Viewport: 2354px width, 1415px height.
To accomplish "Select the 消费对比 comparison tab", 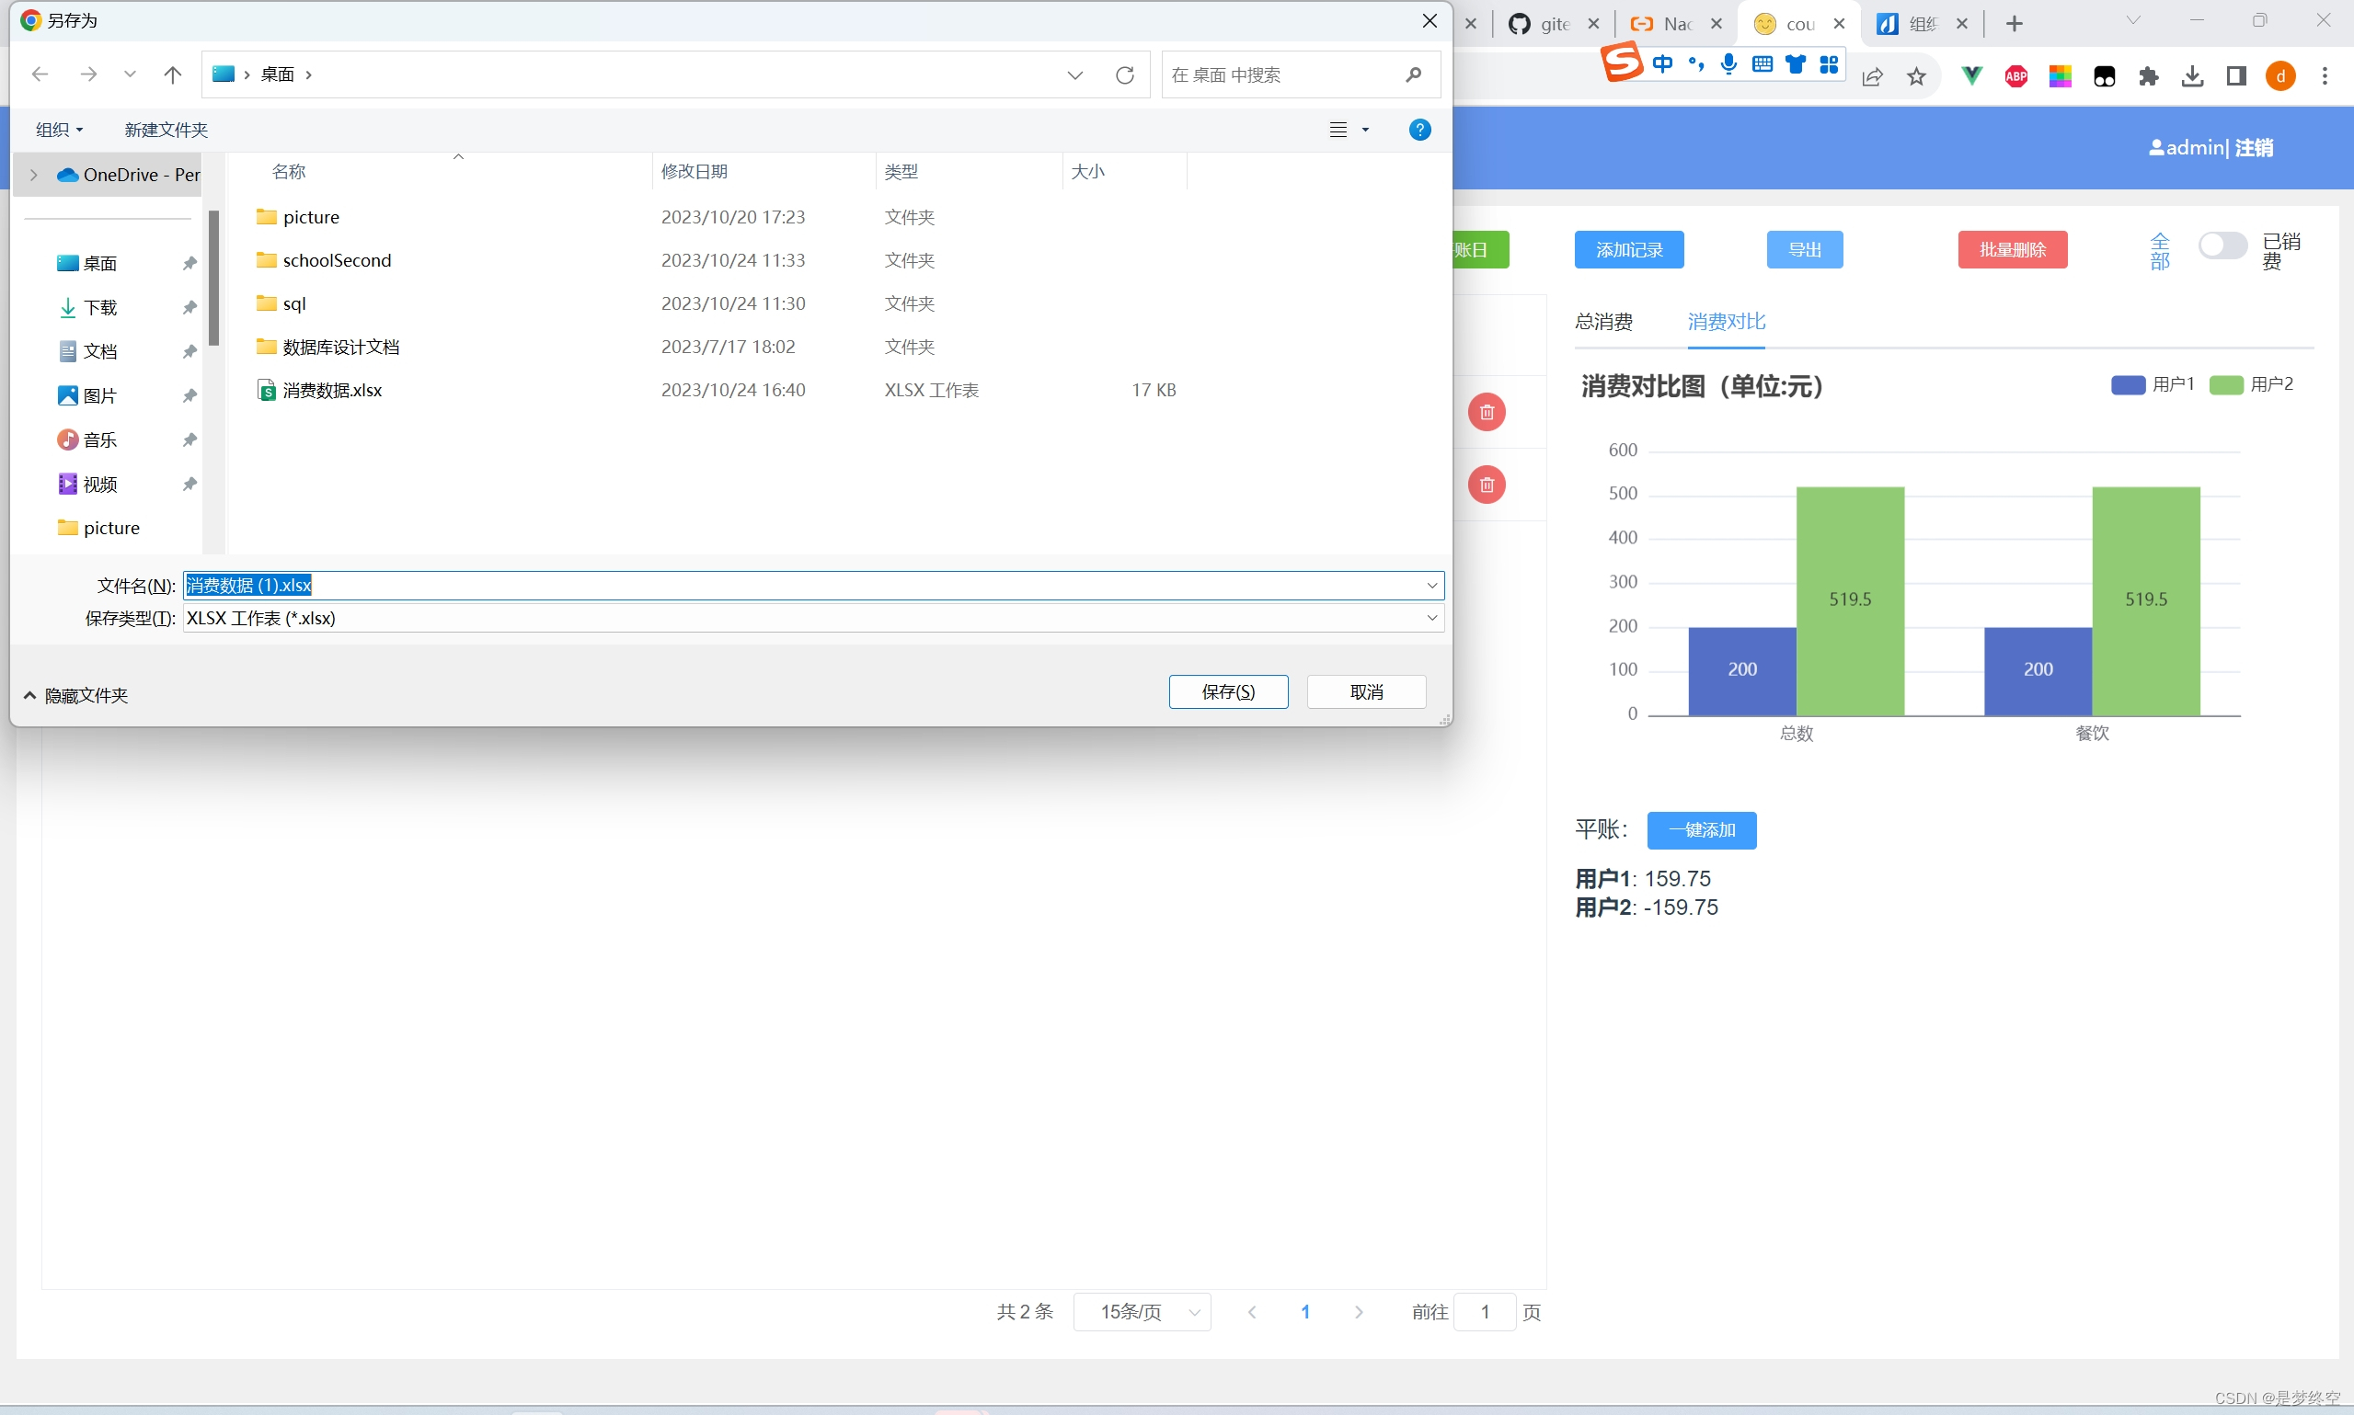I will pyautogui.click(x=1724, y=321).
